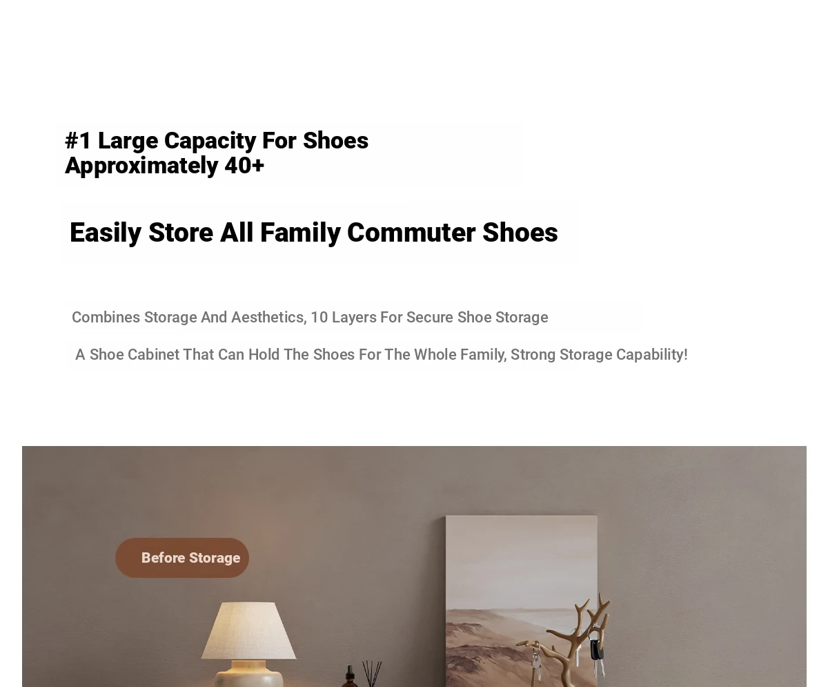Click the 'Approximately 40+' headline line
The width and height of the screenshot is (828, 687).
tap(165, 166)
